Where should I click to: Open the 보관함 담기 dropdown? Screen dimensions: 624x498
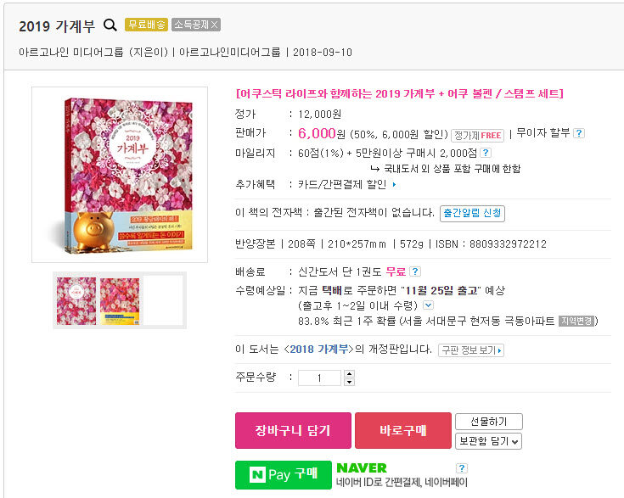pos(488,440)
